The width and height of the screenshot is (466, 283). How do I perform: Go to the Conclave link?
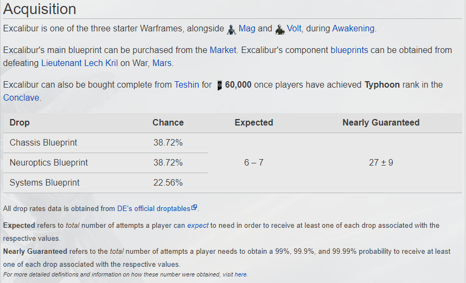21,98
